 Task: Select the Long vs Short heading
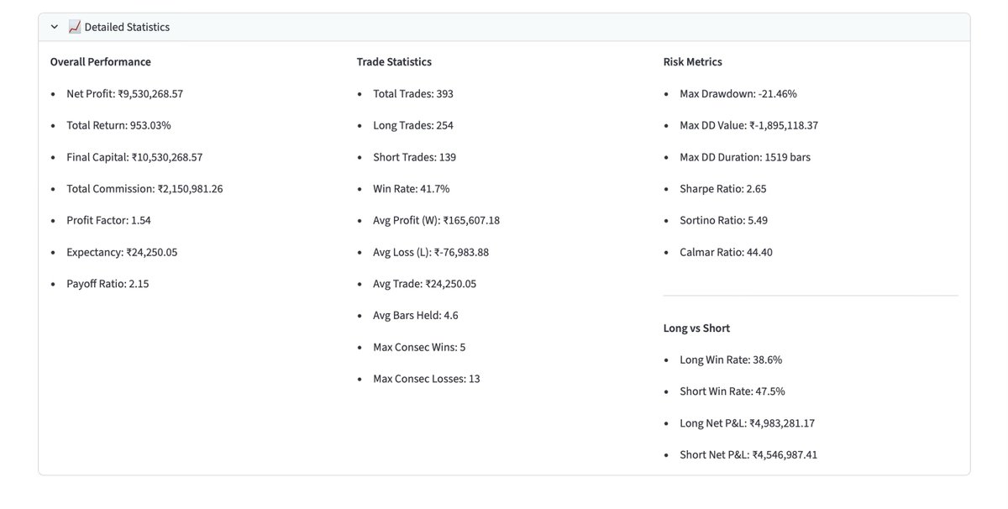[x=697, y=328]
